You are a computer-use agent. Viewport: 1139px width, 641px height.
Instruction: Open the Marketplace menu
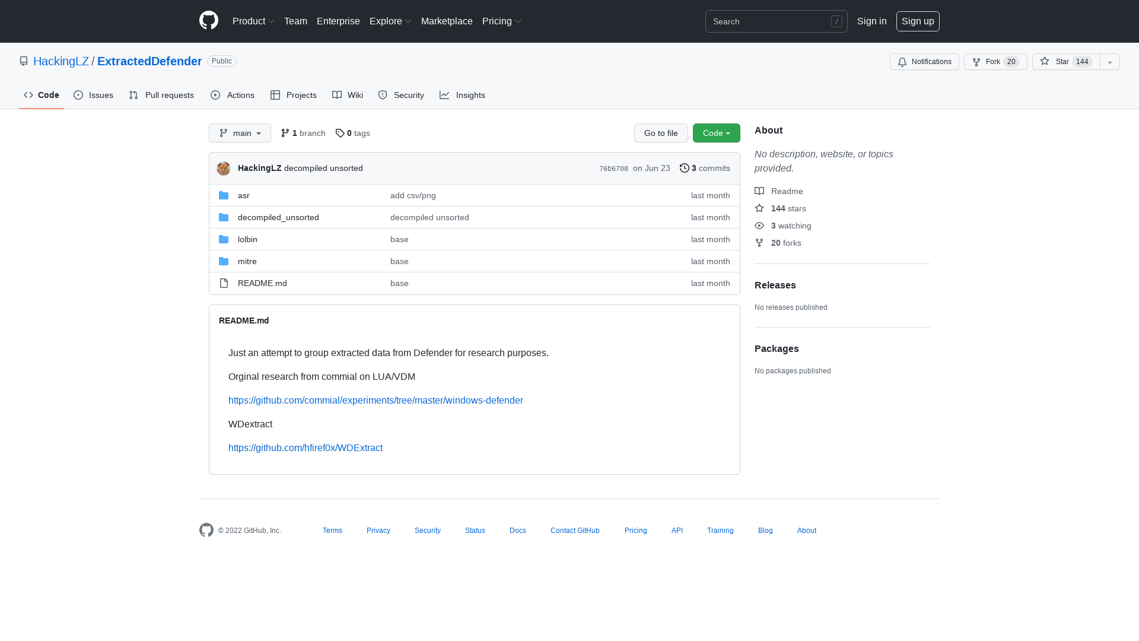click(x=447, y=21)
